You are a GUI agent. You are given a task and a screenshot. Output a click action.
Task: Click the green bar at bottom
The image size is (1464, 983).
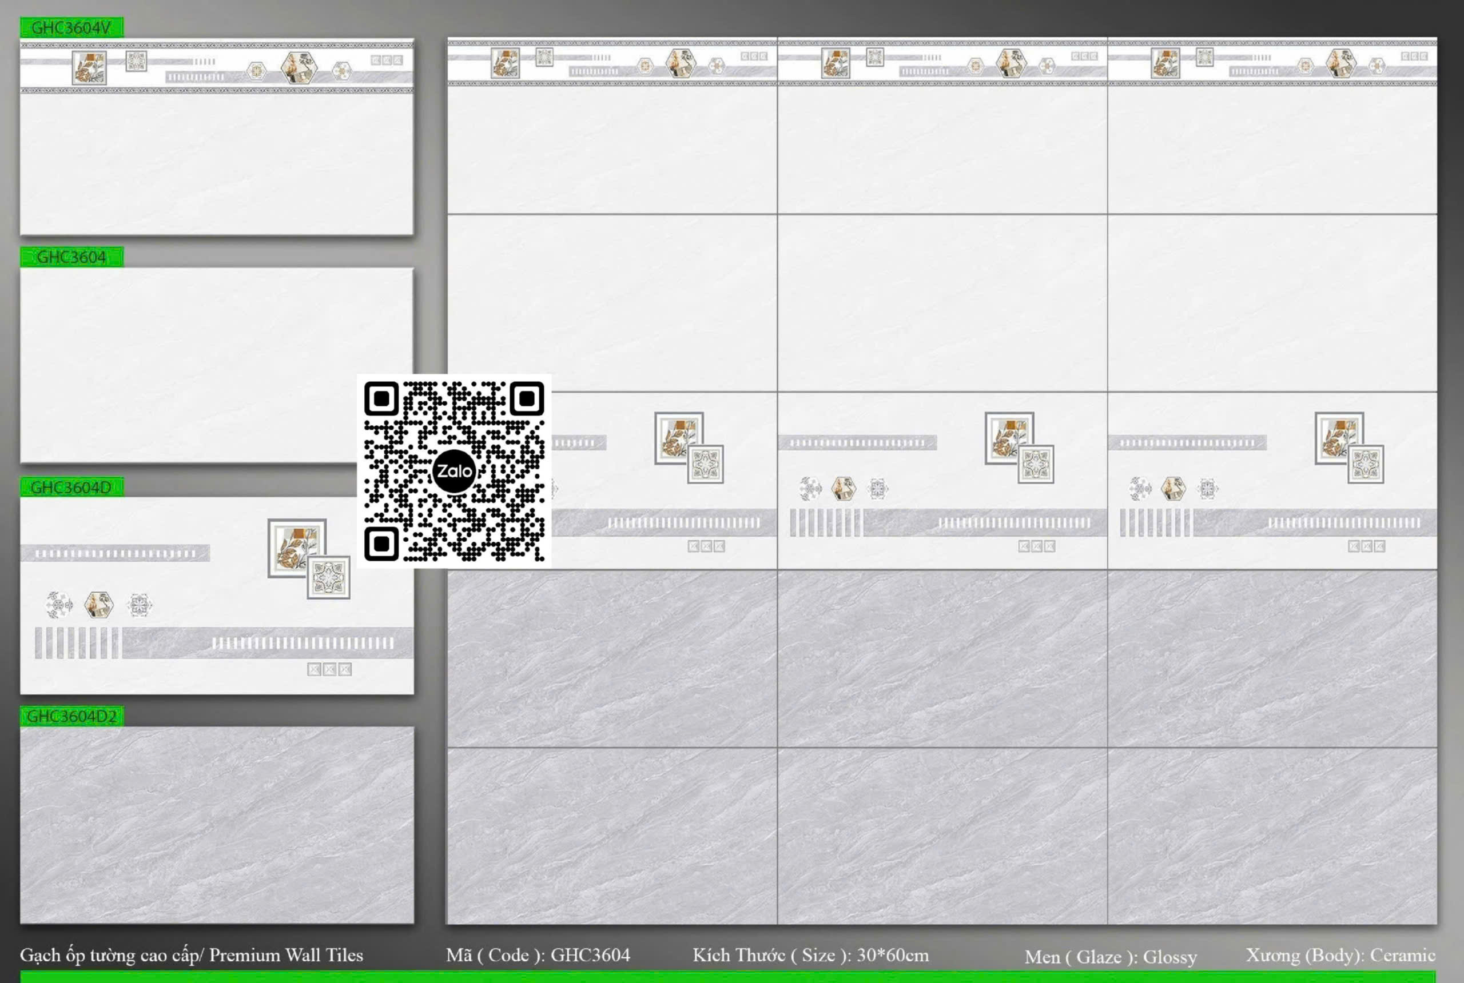pos(727,977)
